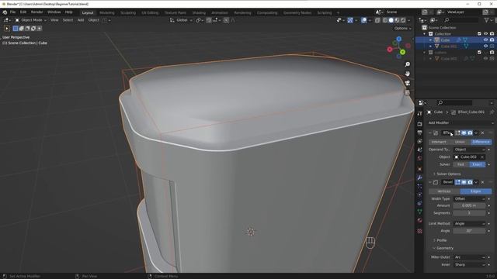Switch to the Modeling workspace tab
The width and height of the screenshot is (497, 279).
click(x=107, y=13)
